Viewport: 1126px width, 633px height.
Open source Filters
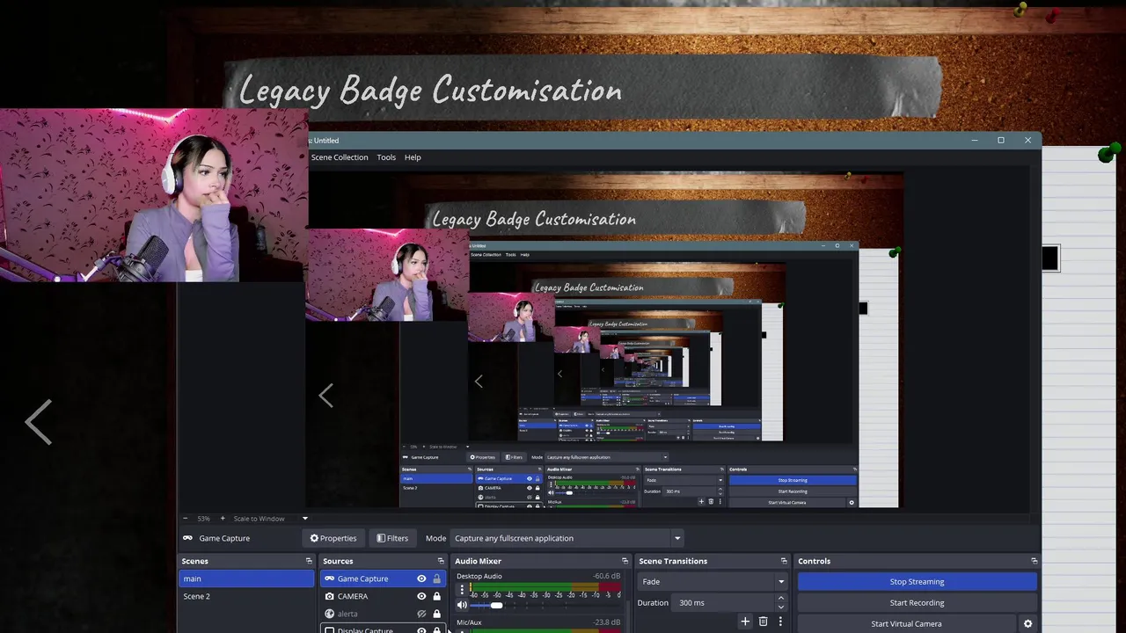(392, 538)
